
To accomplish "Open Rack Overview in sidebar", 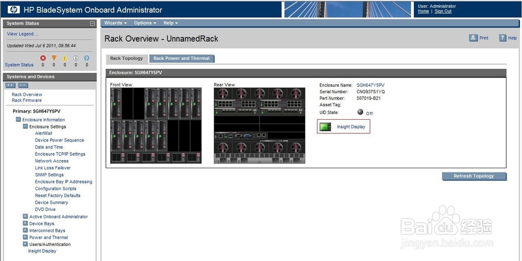I will 27,95.
